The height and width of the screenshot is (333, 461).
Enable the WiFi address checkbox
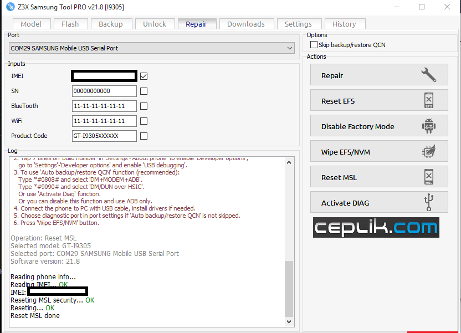(x=144, y=121)
